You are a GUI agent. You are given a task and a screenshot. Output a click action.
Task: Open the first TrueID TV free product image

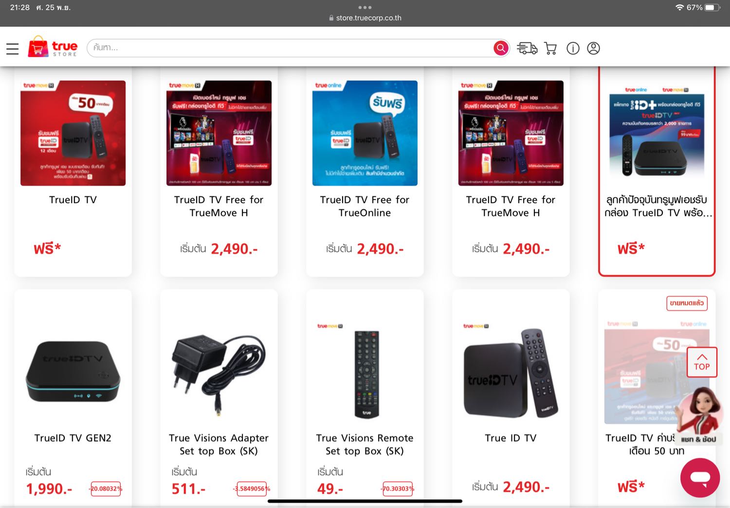(x=73, y=133)
